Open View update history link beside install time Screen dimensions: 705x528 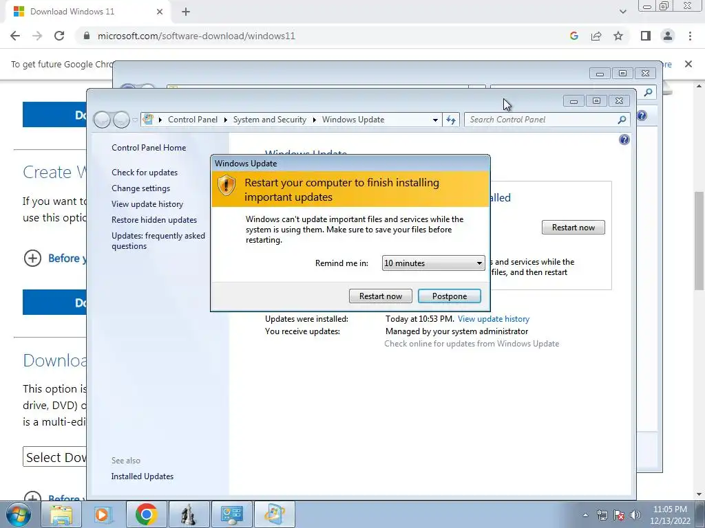click(x=493, y=319)
